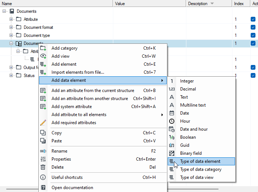Click the Guid icon
This screenshot has width=258, height=192.
pyautogui.click(x=172, y=145)
